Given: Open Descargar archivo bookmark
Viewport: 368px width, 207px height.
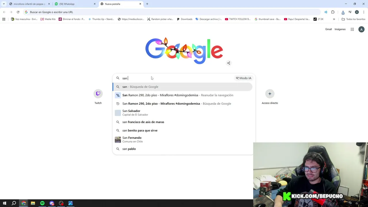Looking at the screenshot, I should [209, 19].
